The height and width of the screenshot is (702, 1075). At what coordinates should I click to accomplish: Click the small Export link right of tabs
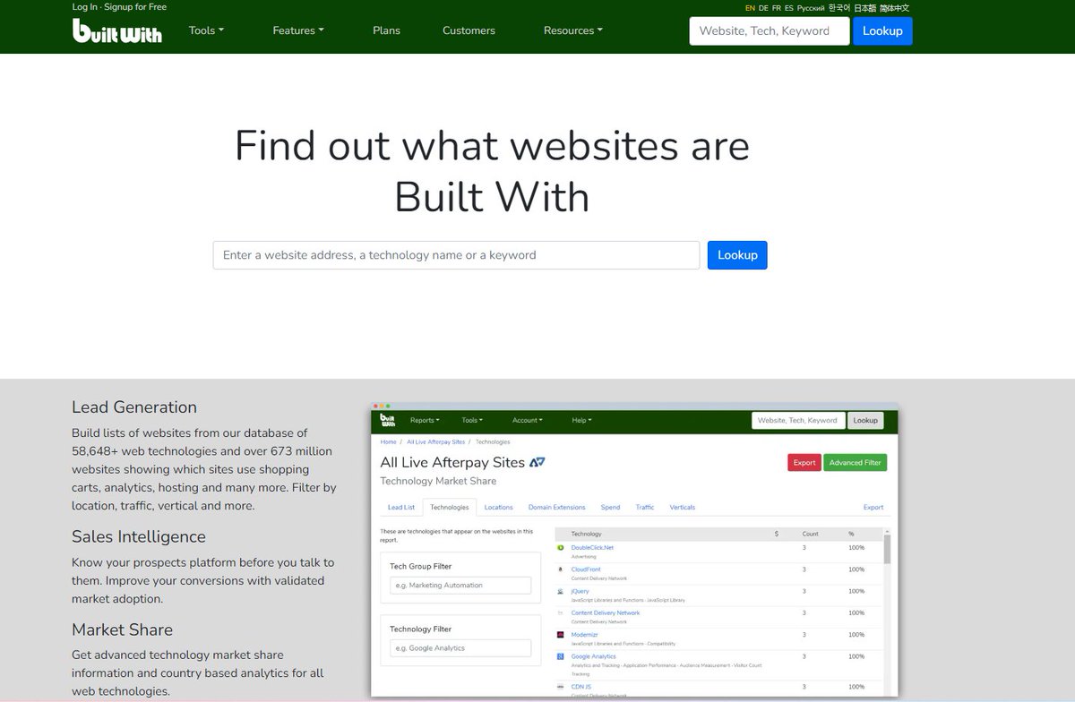873,508
